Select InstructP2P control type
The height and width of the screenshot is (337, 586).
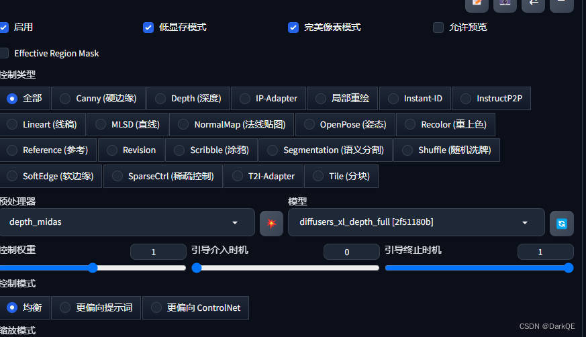(491, 98)
